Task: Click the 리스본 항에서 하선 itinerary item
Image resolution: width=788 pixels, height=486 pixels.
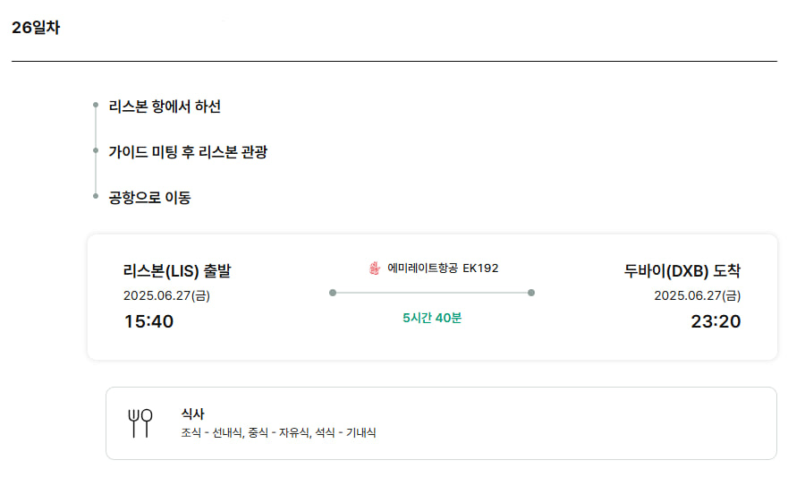Action: pos(165,107)
